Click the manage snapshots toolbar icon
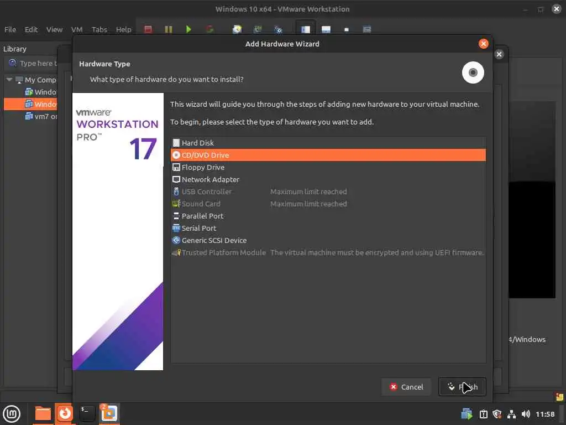Screen dimensions: 566x425 point(278,29)
